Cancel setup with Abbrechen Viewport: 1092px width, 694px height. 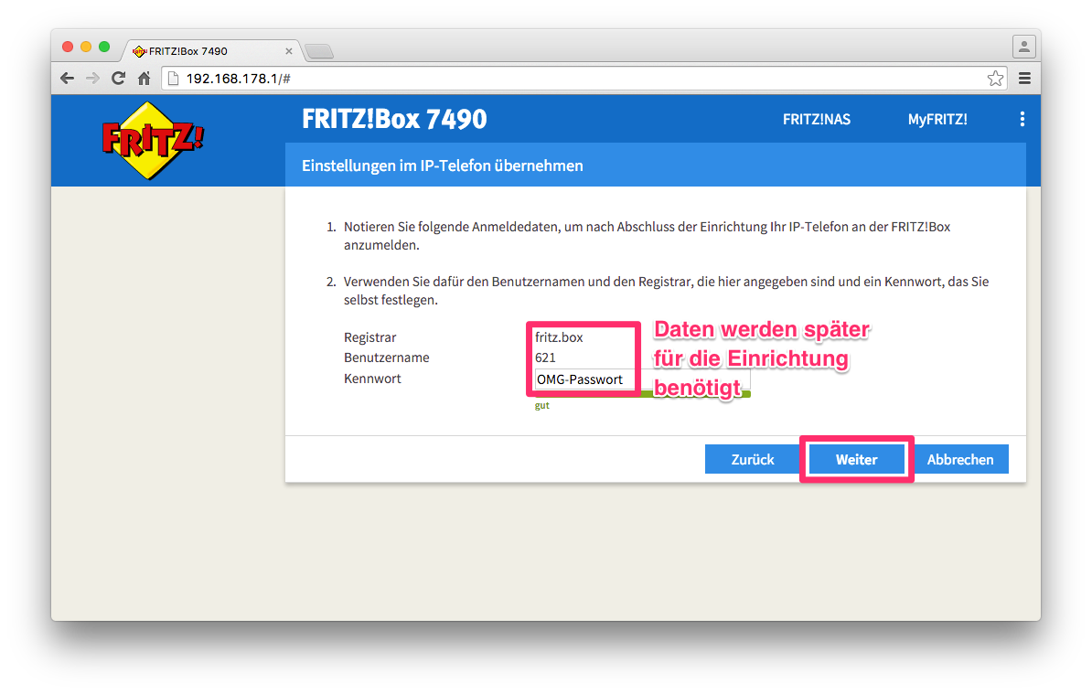coord(959,459)
